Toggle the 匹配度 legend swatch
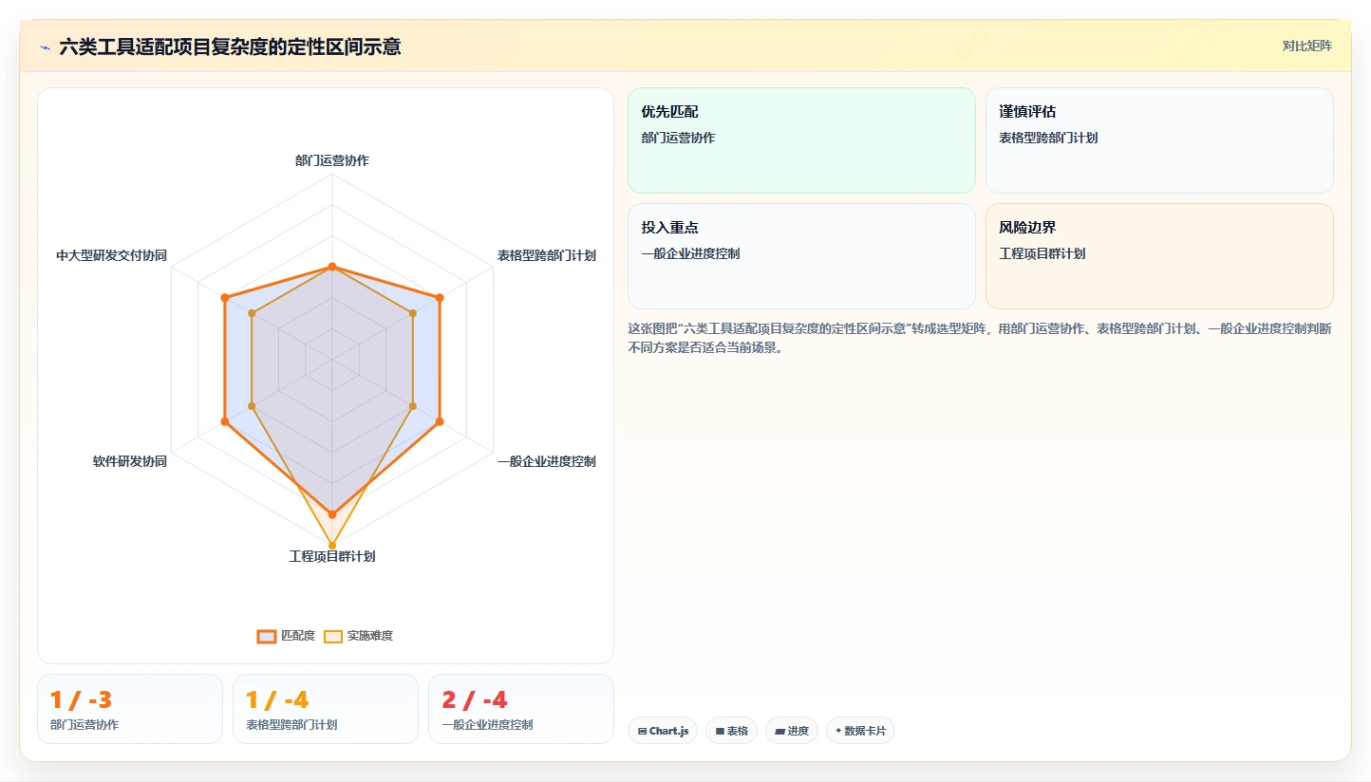1371x782 pixels. (267, 636)
